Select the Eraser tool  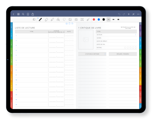[x=46, y=19]
